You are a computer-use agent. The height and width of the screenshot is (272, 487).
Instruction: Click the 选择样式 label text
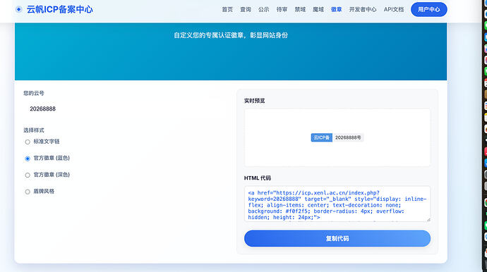tap(34, 130)
